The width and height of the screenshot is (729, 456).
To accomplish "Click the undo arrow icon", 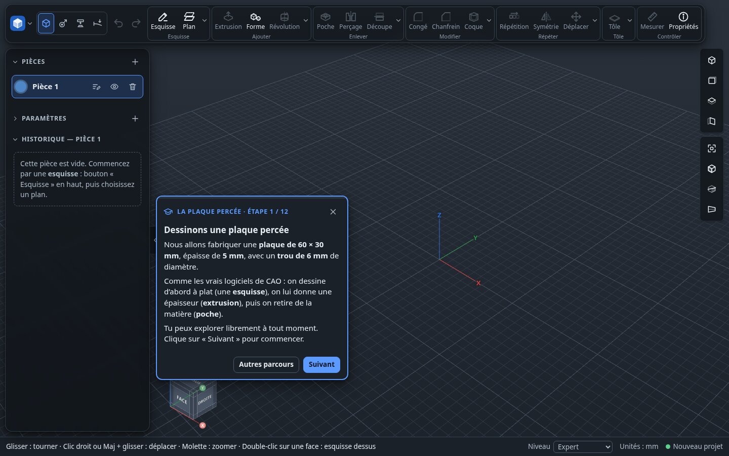I will point(118,23).
